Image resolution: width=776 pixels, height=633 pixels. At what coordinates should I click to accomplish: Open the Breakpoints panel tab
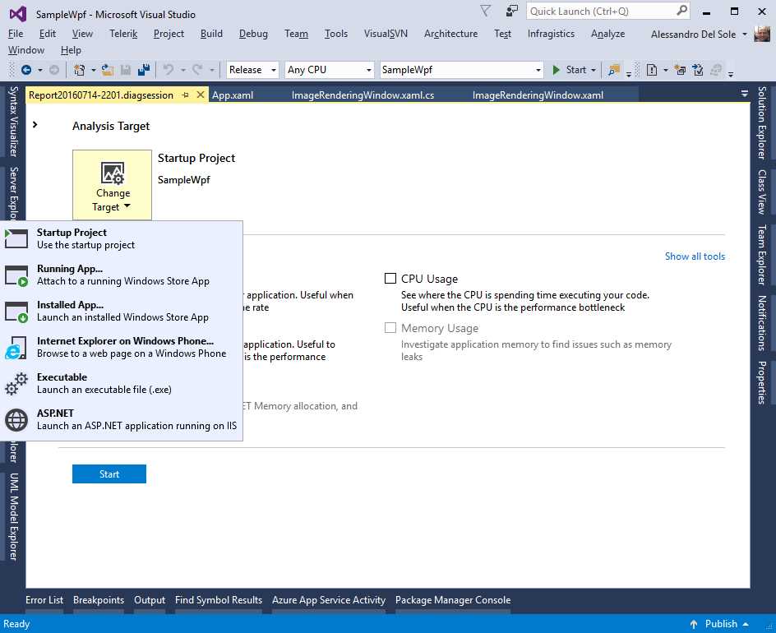click(x=99, y=600)
